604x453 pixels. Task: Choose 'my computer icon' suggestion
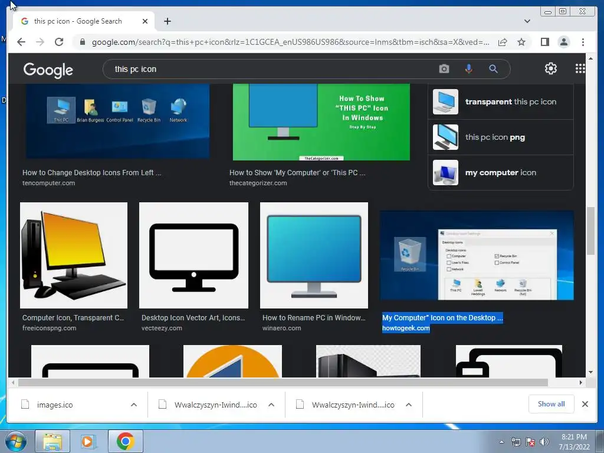click(500, 173)
